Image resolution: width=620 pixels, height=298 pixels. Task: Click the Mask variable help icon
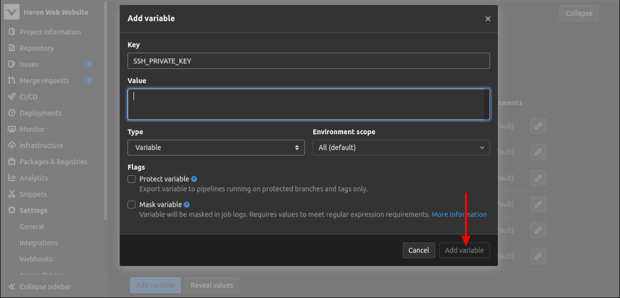coord(187,205)
